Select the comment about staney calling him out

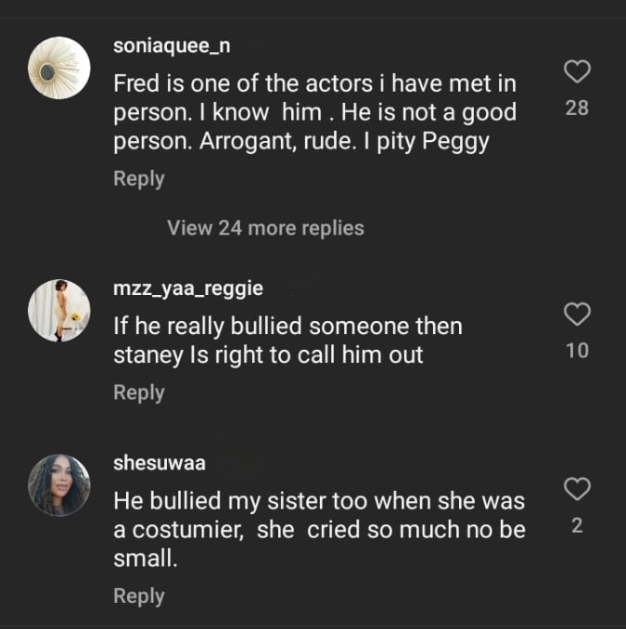287,340
